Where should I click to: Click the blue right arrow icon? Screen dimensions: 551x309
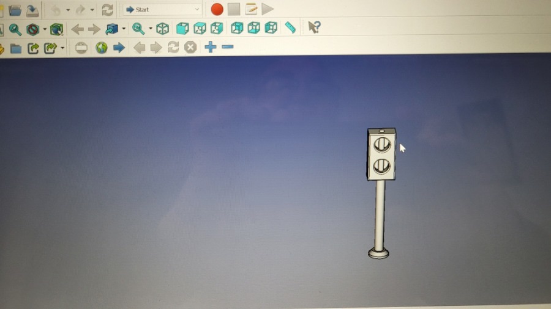(119, 48)
